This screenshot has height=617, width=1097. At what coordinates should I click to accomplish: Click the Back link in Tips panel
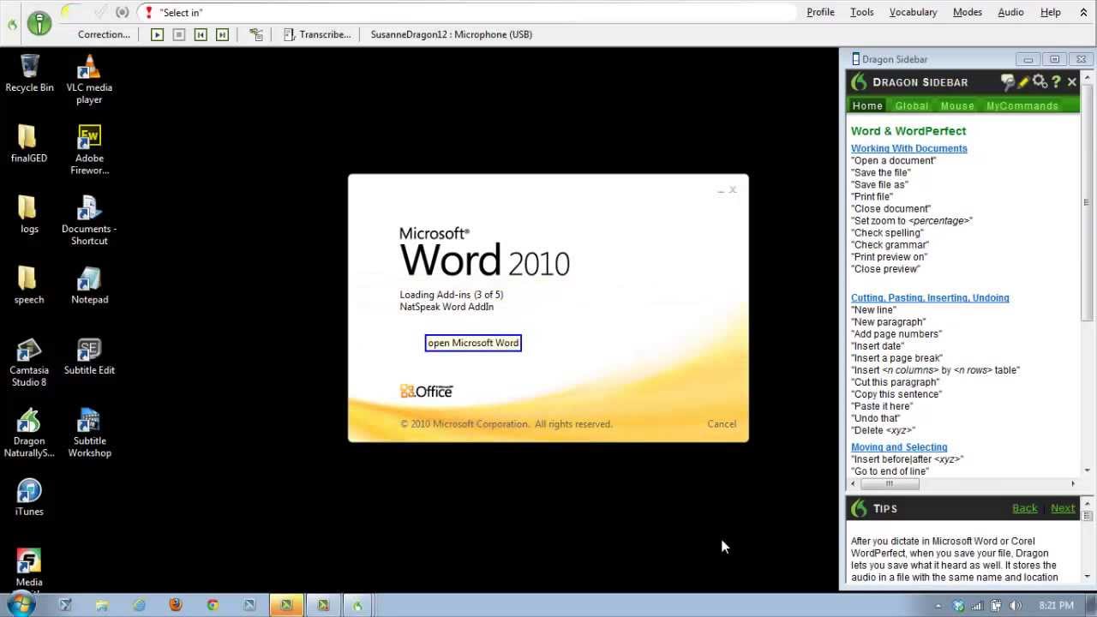click(x=1024, y=508)
